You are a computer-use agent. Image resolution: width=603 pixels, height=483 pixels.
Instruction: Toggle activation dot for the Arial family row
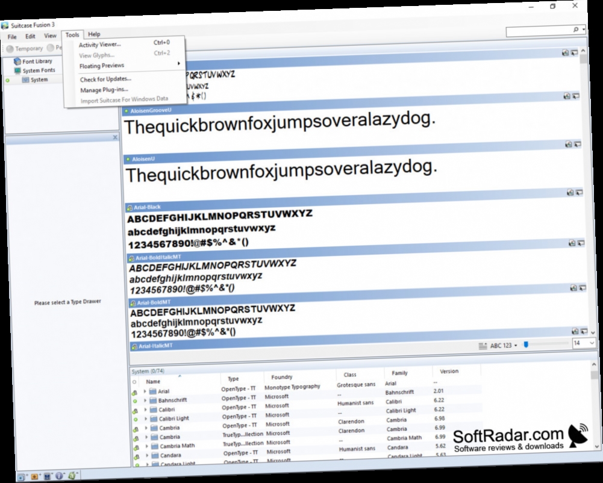[x=134, y=393]
